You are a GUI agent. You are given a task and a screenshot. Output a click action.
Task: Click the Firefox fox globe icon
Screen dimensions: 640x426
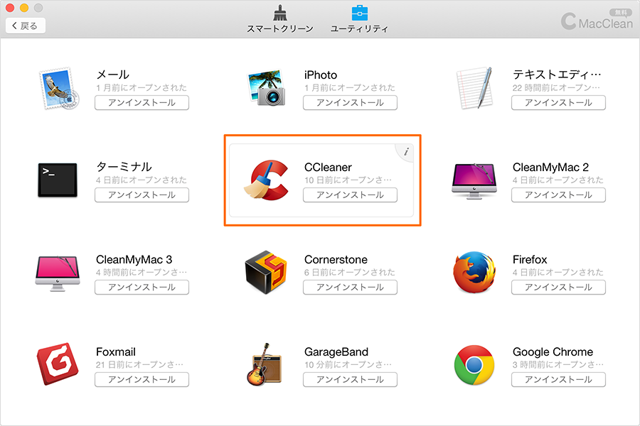click(x=474, y=272)
